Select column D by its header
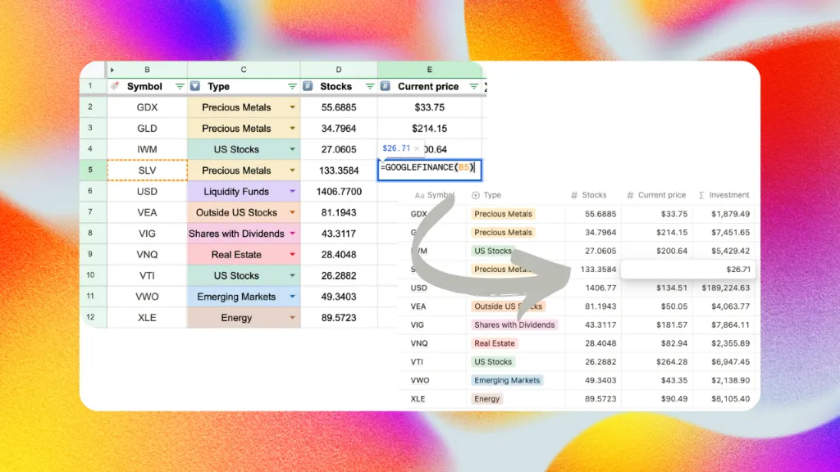The image size is (840, 472). click(x=338, y=70)
